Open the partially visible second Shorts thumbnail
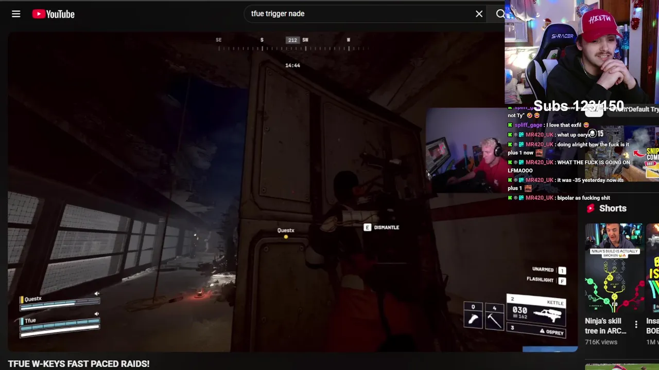This screenshot has width=659, height=370. [653, 268]
